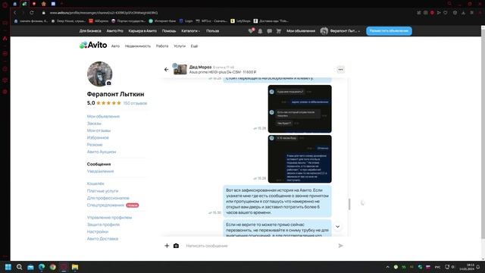Click the Avito logo
The height and width of the screenshot is (273, 485).
click(93, 45)
